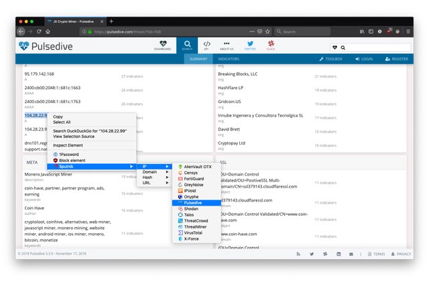This screenshot has width=429, height=286.
Task: Click the RSS feed icon in the footer
Action: coord(298,254)
